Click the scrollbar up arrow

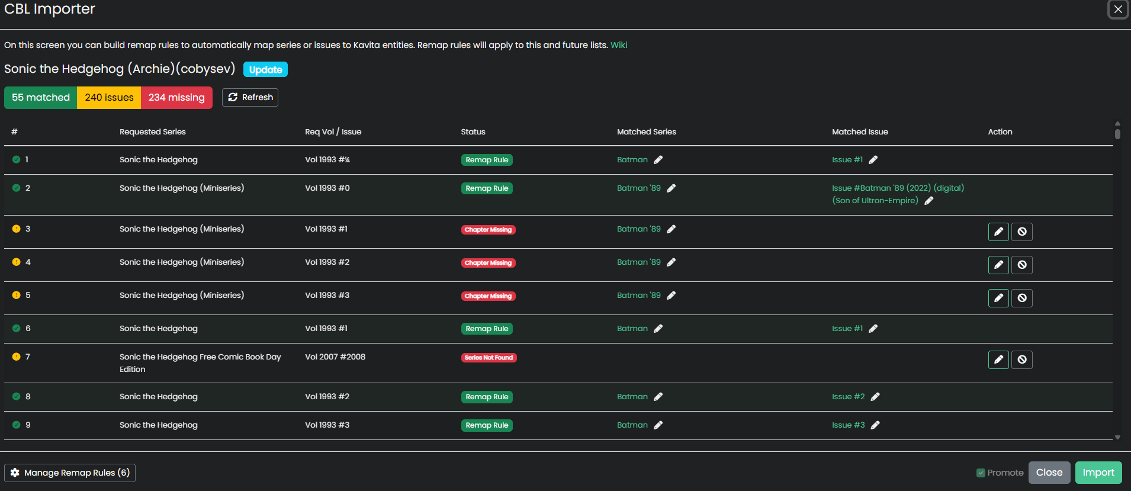(1117, 123)
